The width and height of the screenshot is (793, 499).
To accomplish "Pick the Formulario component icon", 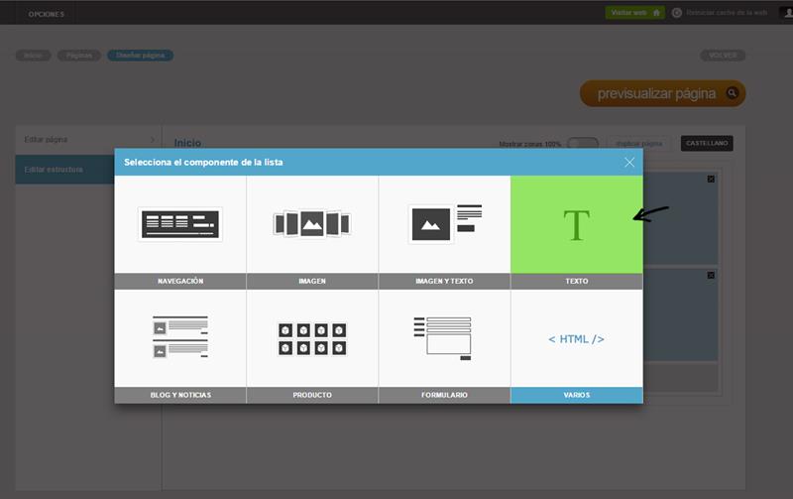I will pos(444,337).
